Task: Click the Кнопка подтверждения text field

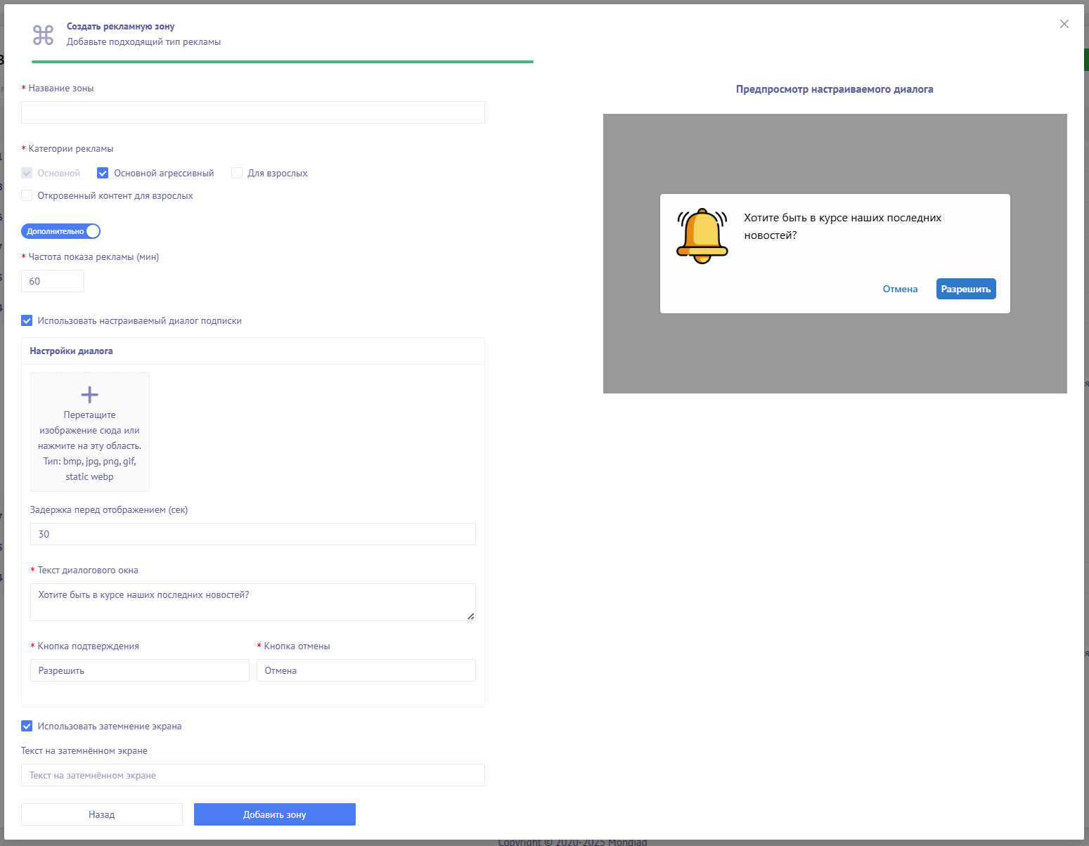Action: tap(139, 670)
